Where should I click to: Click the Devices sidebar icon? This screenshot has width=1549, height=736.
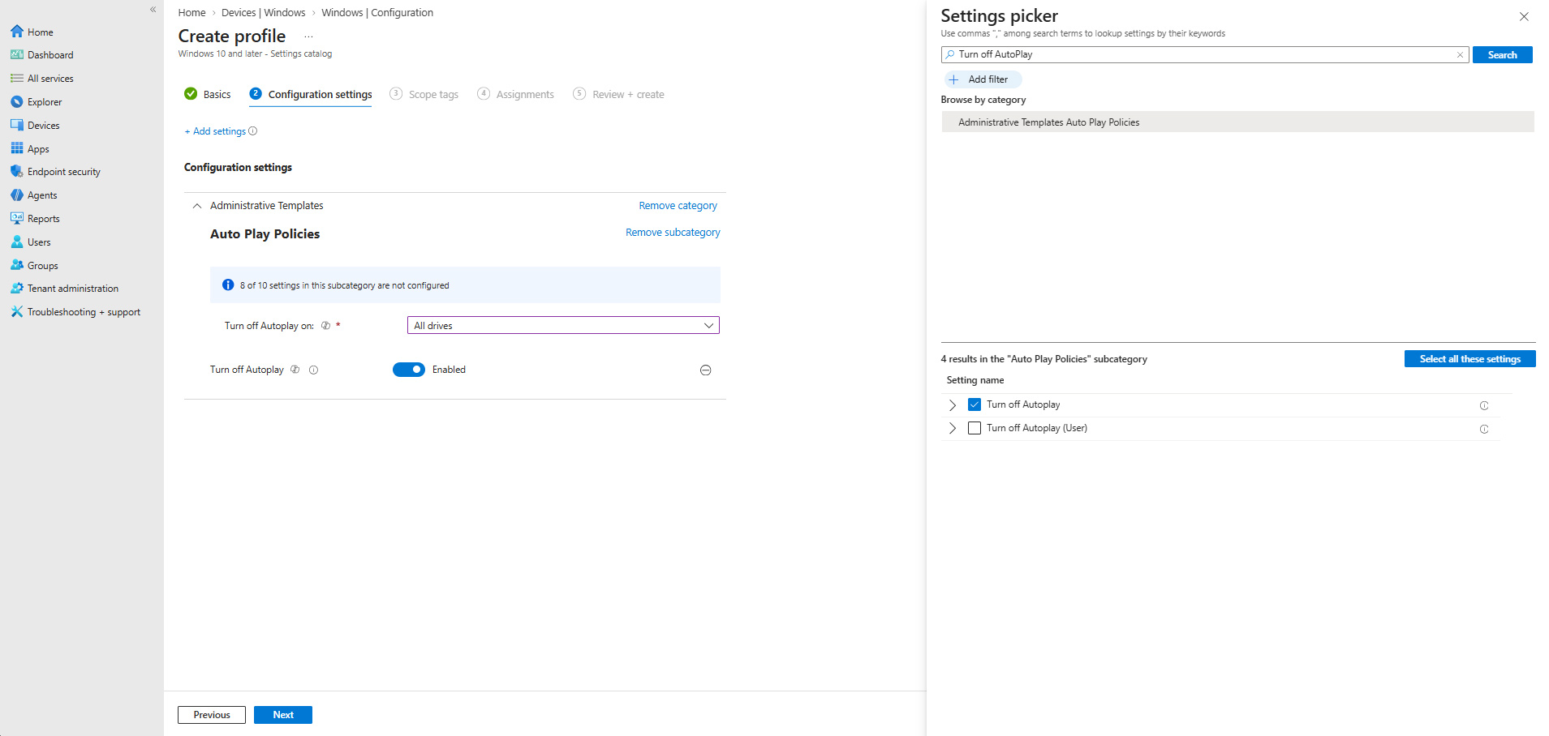coord(17,126)
